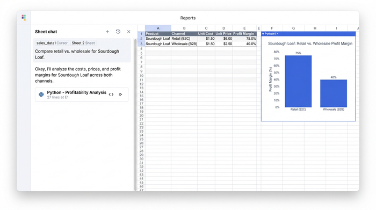Select column A header
Screen dimensions: 376x210
tap(158, 28)
